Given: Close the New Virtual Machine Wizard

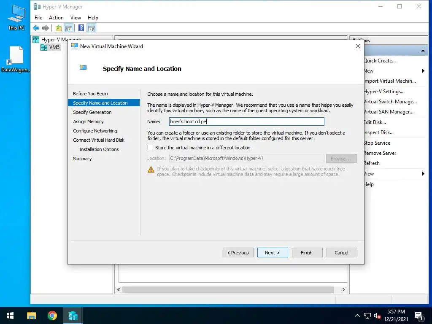Looking at the screenshot, I should pyautogui.click(x=358, y=46).
